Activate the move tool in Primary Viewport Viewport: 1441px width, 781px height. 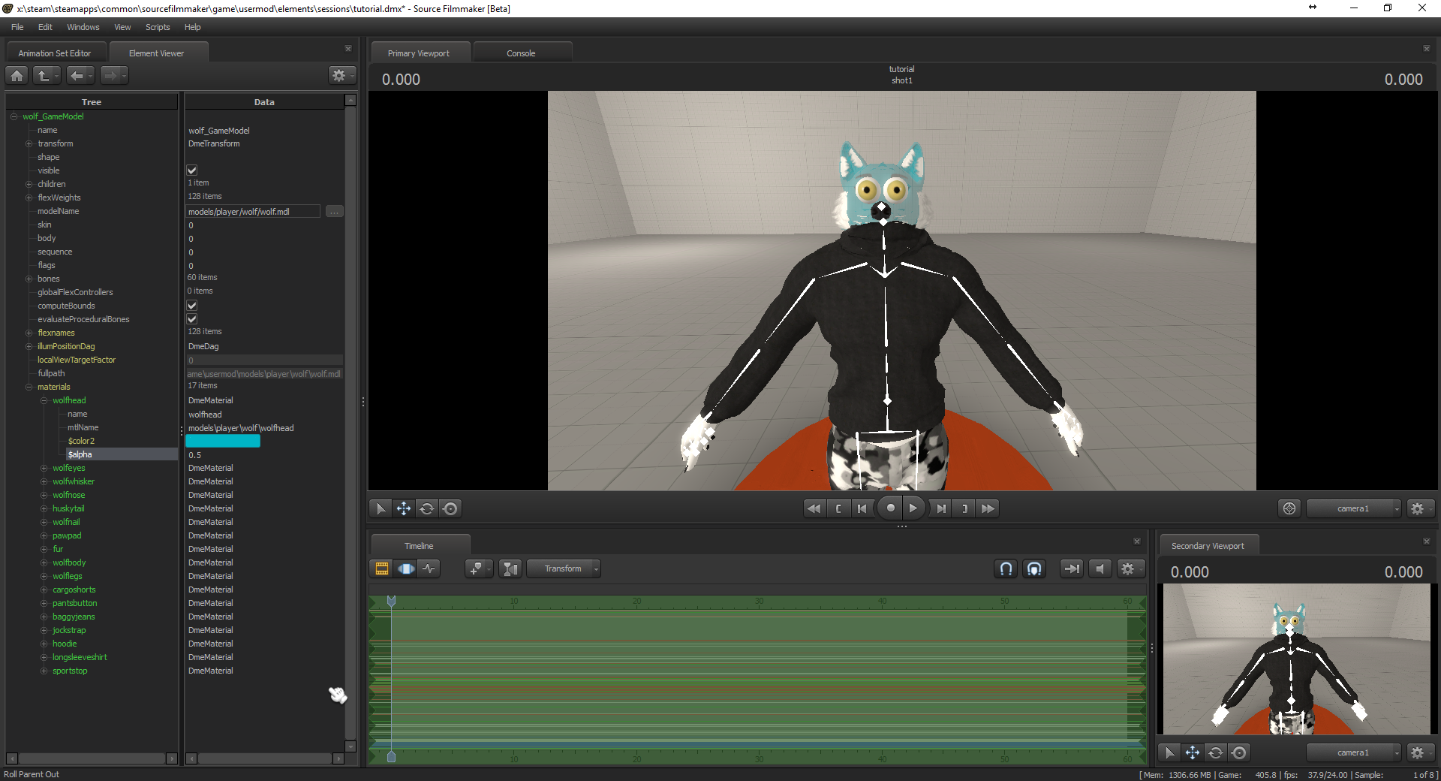point(404,508)
